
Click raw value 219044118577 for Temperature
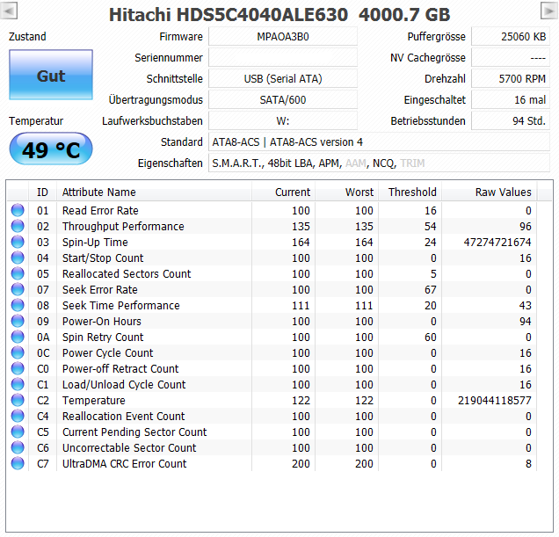[495, 401]
